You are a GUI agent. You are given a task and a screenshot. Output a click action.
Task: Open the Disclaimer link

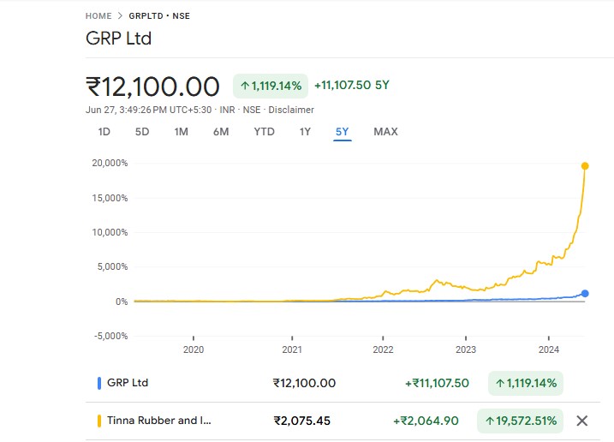(x=291, y=110)
